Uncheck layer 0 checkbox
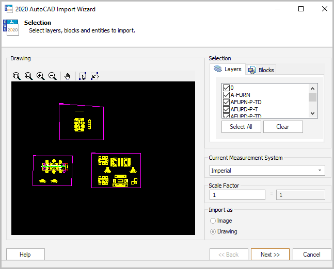Screen dimensions: 334x269 point(226,88)
